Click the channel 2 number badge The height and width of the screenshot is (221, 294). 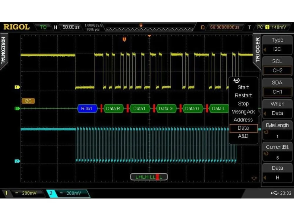point(51,193)
